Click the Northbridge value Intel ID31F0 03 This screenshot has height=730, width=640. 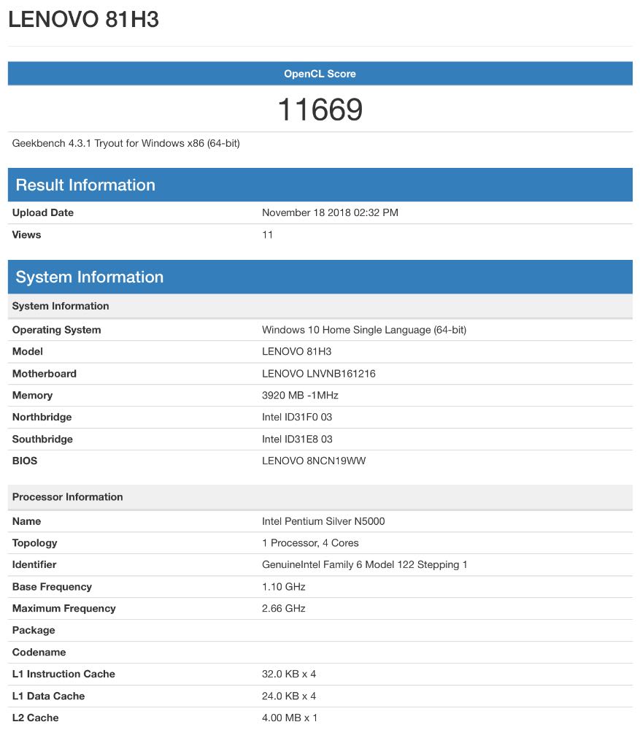(x=297, y=418)
